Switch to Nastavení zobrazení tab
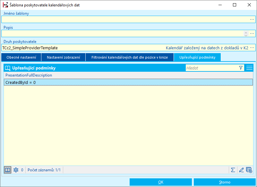The width and height of the screenshot is (257, 187). pos(64,57)
